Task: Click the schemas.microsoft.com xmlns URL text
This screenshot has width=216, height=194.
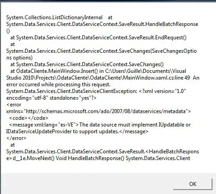Action: (98, 111)
